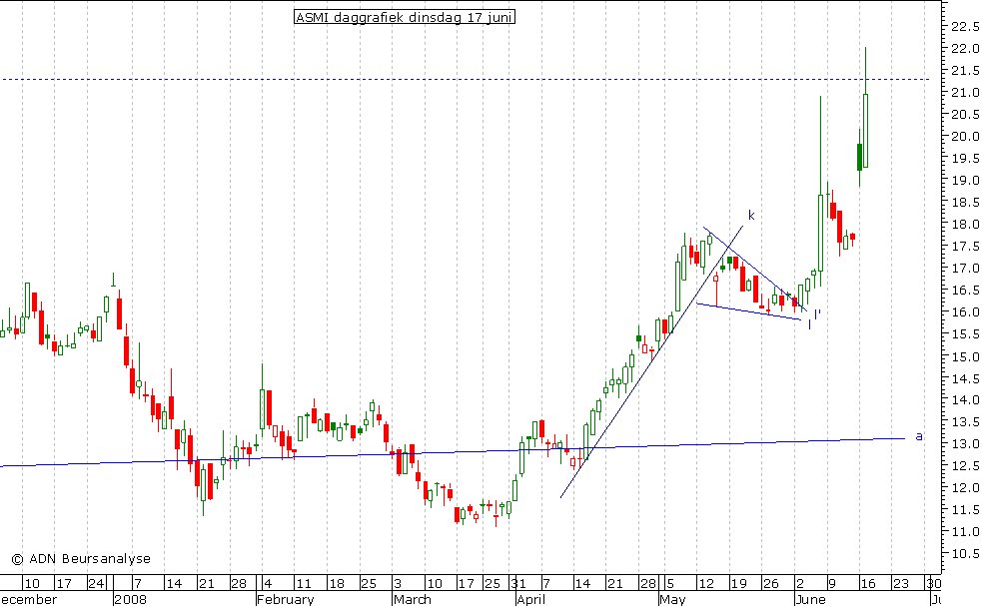Click the 16.5 price axis label

tap(965, 290)
